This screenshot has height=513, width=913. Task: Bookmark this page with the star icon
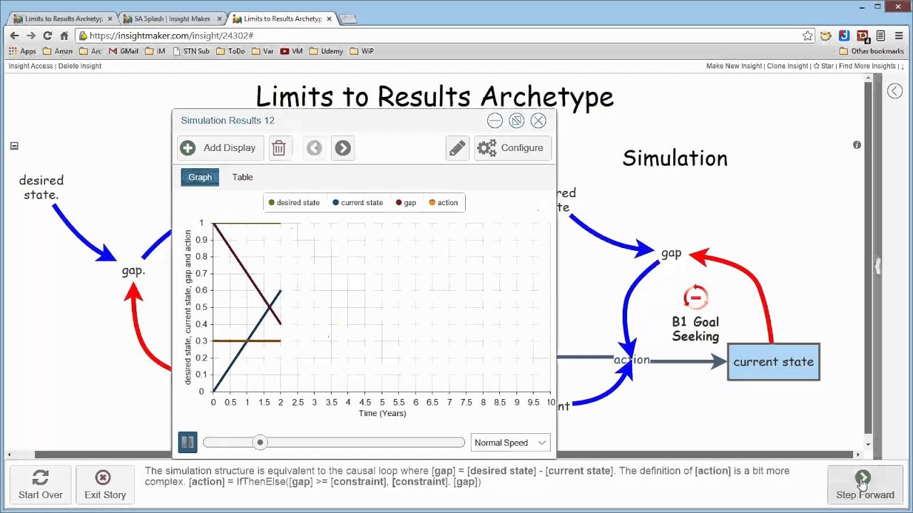coord(807,36)
